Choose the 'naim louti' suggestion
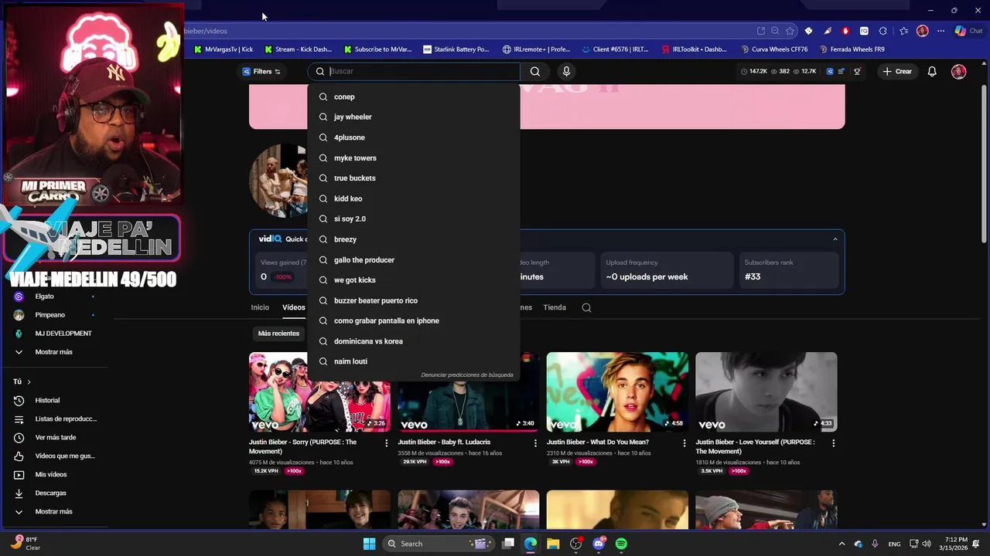 click(414, 361)
